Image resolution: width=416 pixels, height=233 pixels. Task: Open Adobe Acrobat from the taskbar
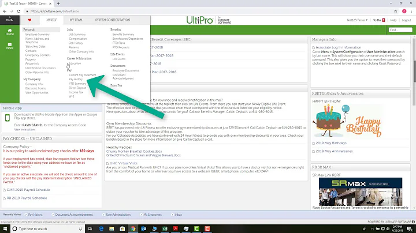(176, 228)
